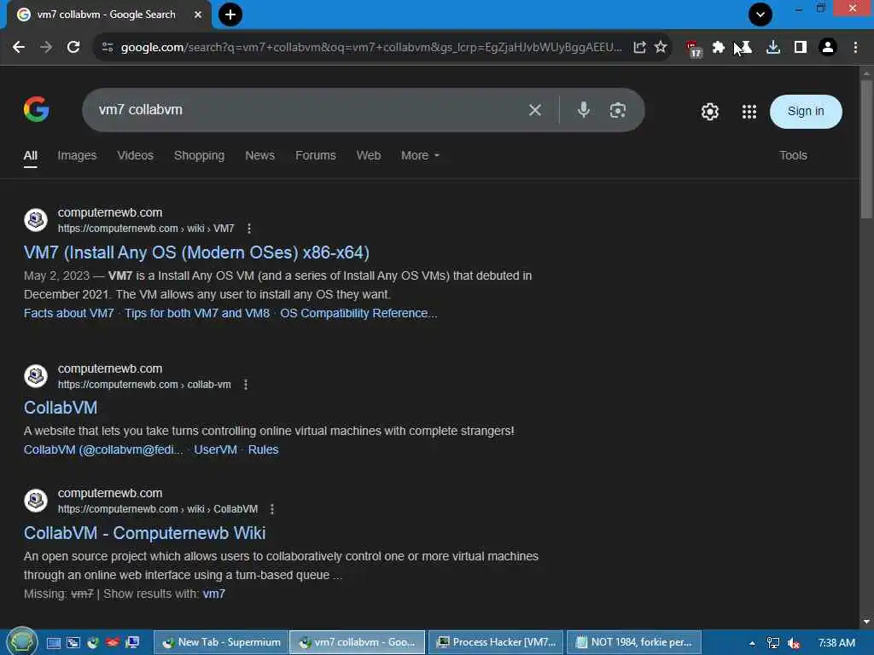
Task: Select the All results tab
Action: [31, 156]
